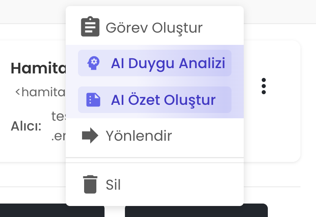Select Yönlendir to forward the email
This screenshot has height=217, width=316.
[139, 136]
